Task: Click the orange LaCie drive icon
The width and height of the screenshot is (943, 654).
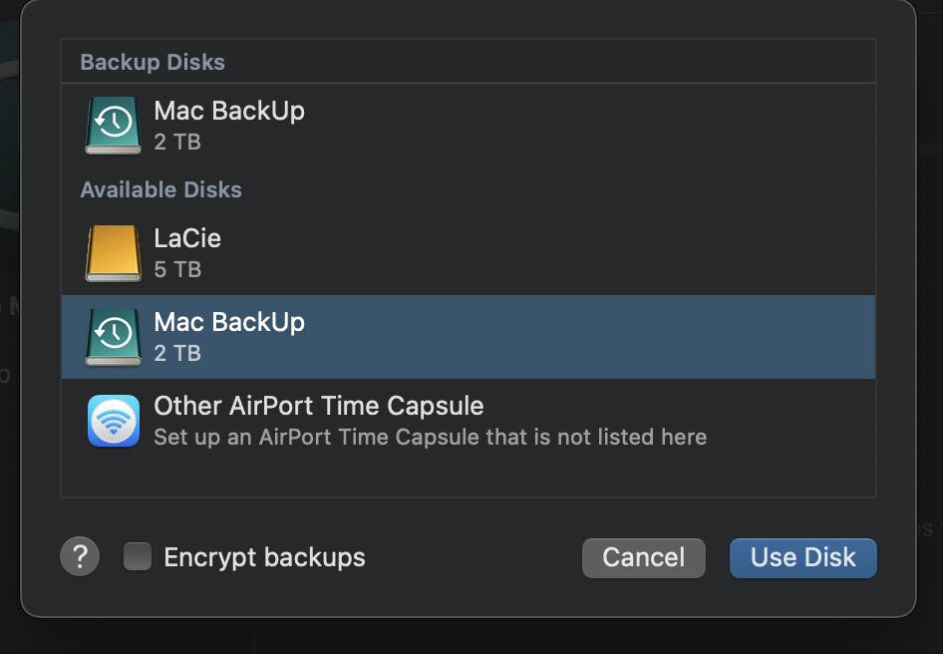Action: coord(113,252)
